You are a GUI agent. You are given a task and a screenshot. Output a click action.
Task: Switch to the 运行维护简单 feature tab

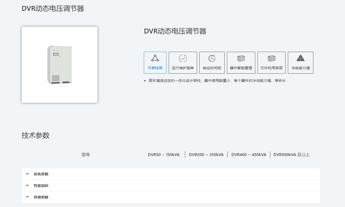pos(183,68)
